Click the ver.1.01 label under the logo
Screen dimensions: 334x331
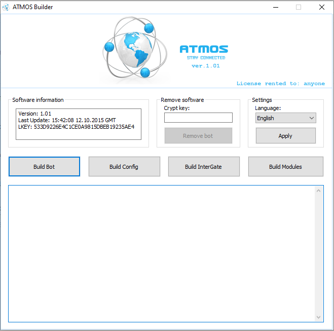pos(206,66)
